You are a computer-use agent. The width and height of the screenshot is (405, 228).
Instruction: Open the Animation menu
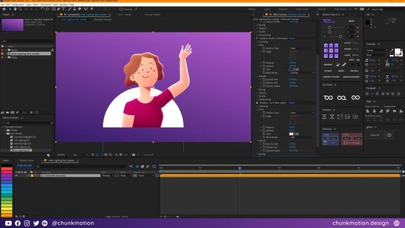pyautogui.click(x=46, y=4)
